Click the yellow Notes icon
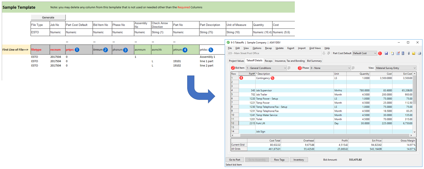 (414, 53)
